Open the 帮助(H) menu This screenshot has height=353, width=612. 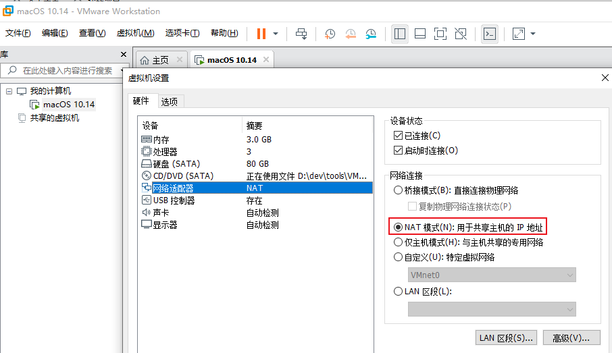tap(224, 33)
